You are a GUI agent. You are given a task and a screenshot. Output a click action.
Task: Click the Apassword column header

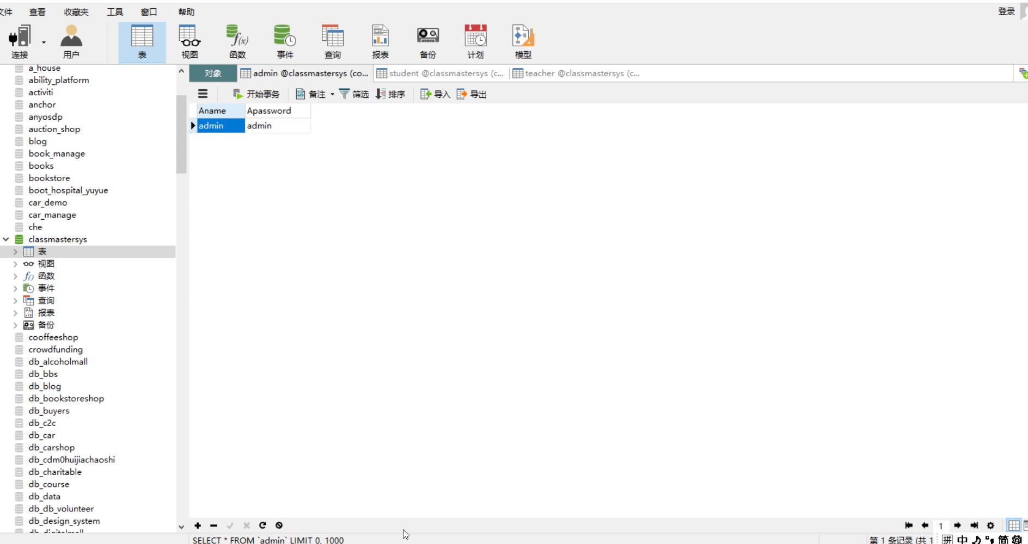[x=278, y=110]
